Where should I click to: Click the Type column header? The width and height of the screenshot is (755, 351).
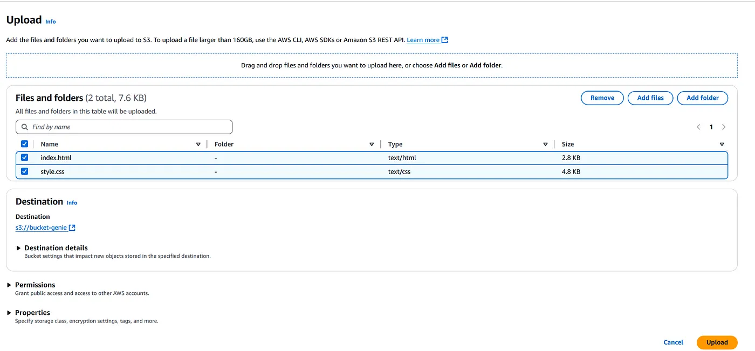[395, 144]
